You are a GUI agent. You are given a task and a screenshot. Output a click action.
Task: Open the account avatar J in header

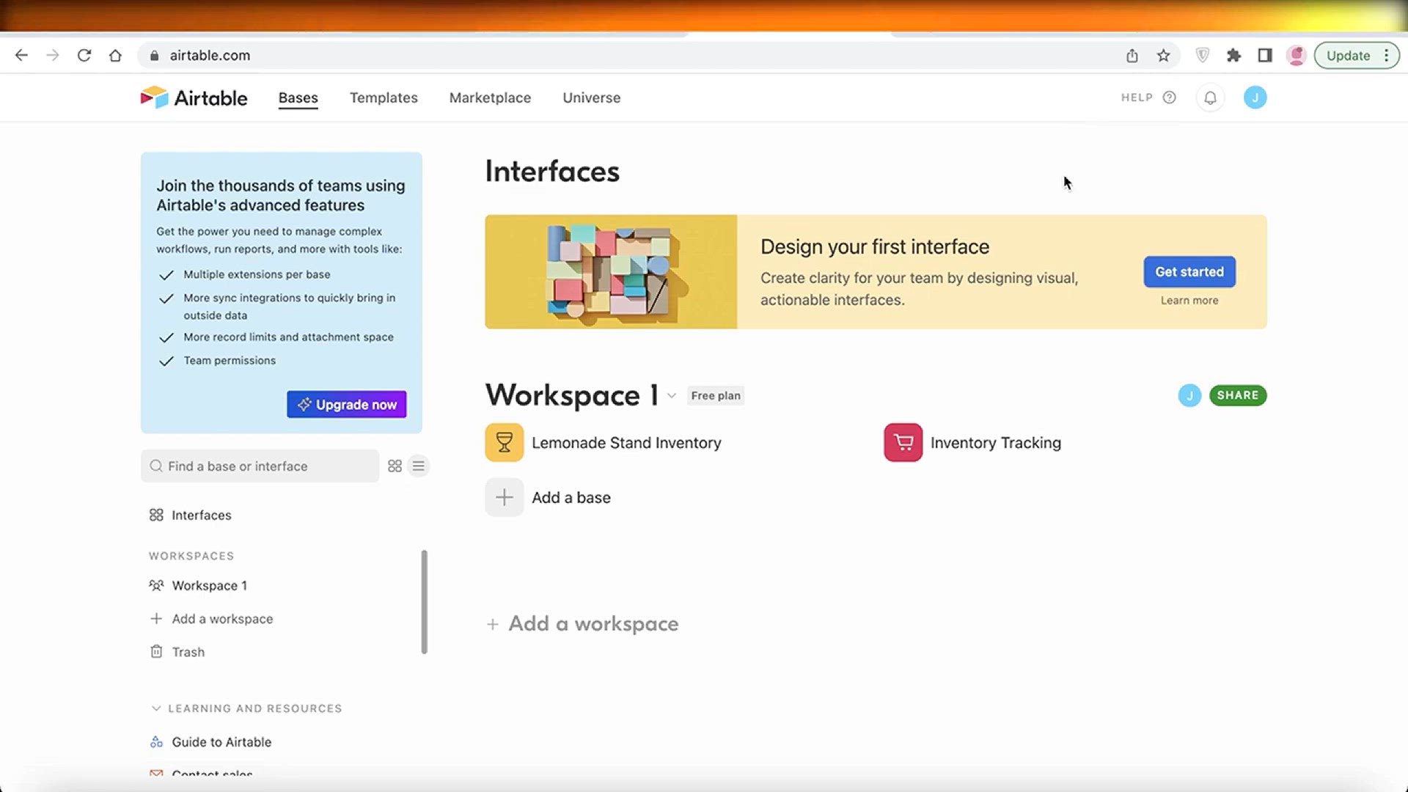click(x=1255, y=98)
